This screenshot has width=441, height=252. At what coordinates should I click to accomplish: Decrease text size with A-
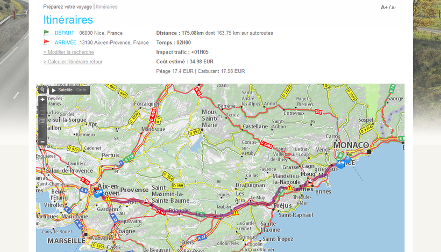[393, 8]
